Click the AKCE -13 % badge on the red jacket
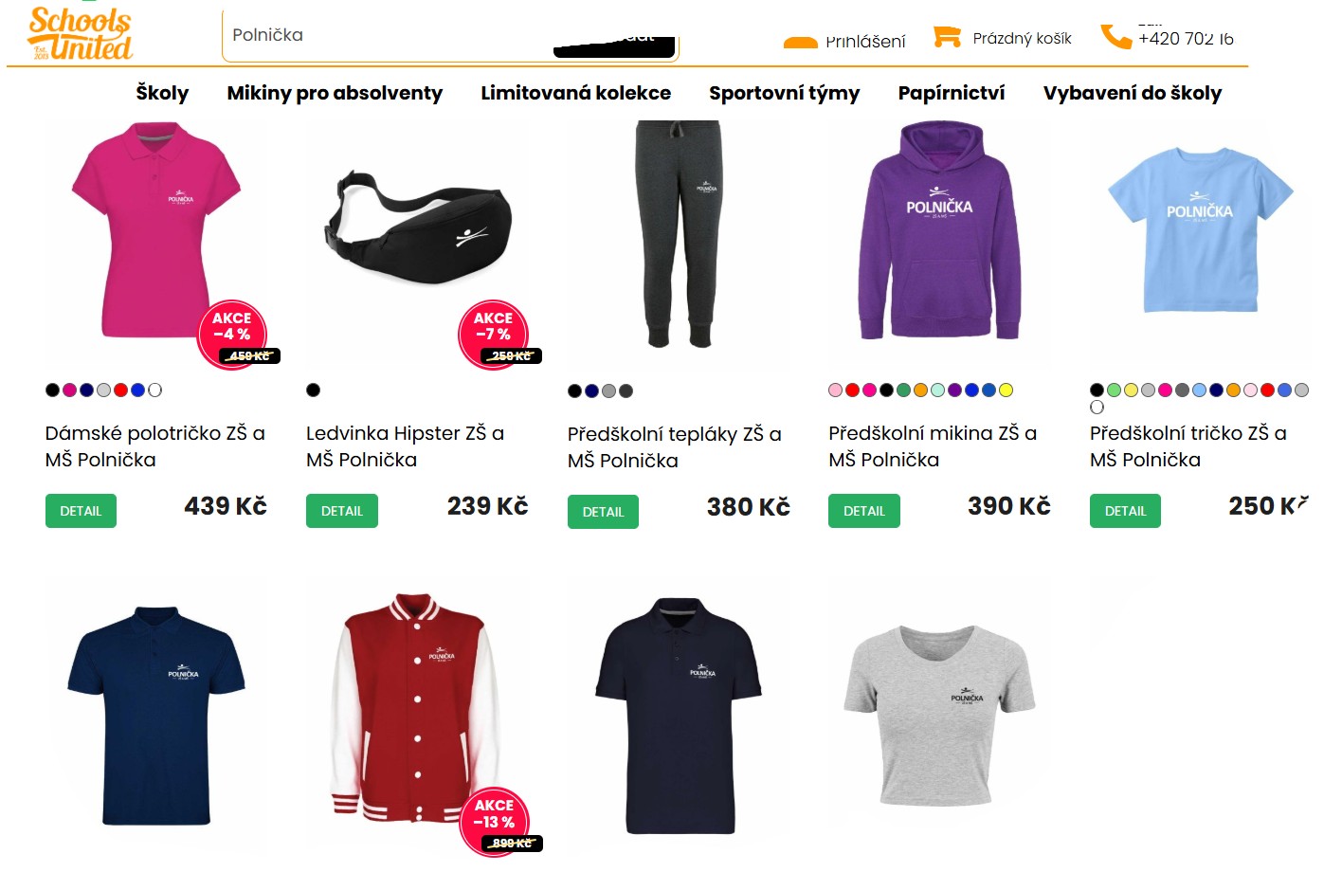 [x=495, y=822]
